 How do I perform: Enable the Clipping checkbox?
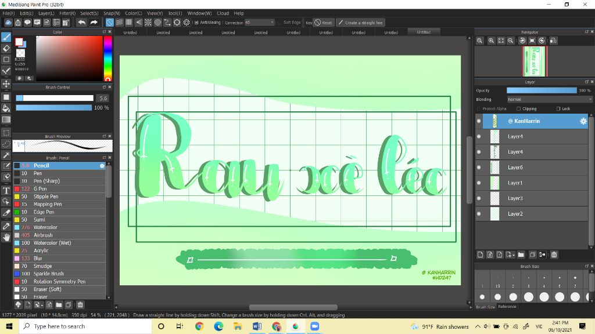pyautogui.click(x=518, y=108)
